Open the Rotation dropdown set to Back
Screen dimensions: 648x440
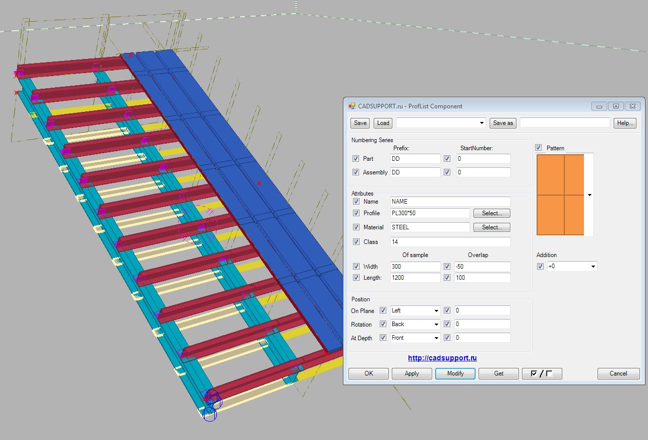[x=436, y=325]
